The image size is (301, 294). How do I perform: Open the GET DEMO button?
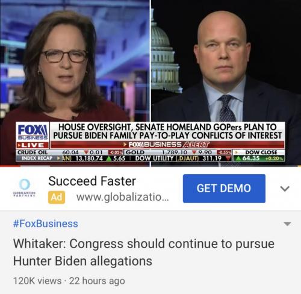224,189
